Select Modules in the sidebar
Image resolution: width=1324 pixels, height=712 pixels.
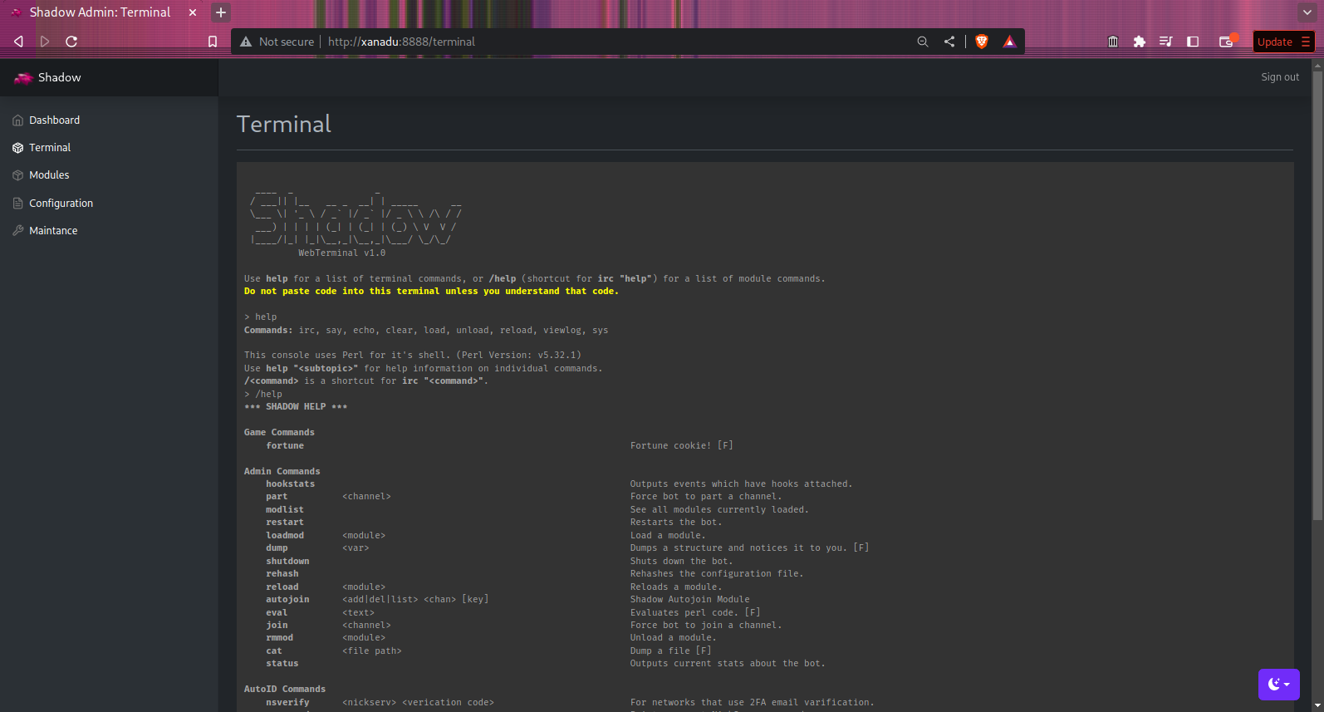tap(49, 175)
